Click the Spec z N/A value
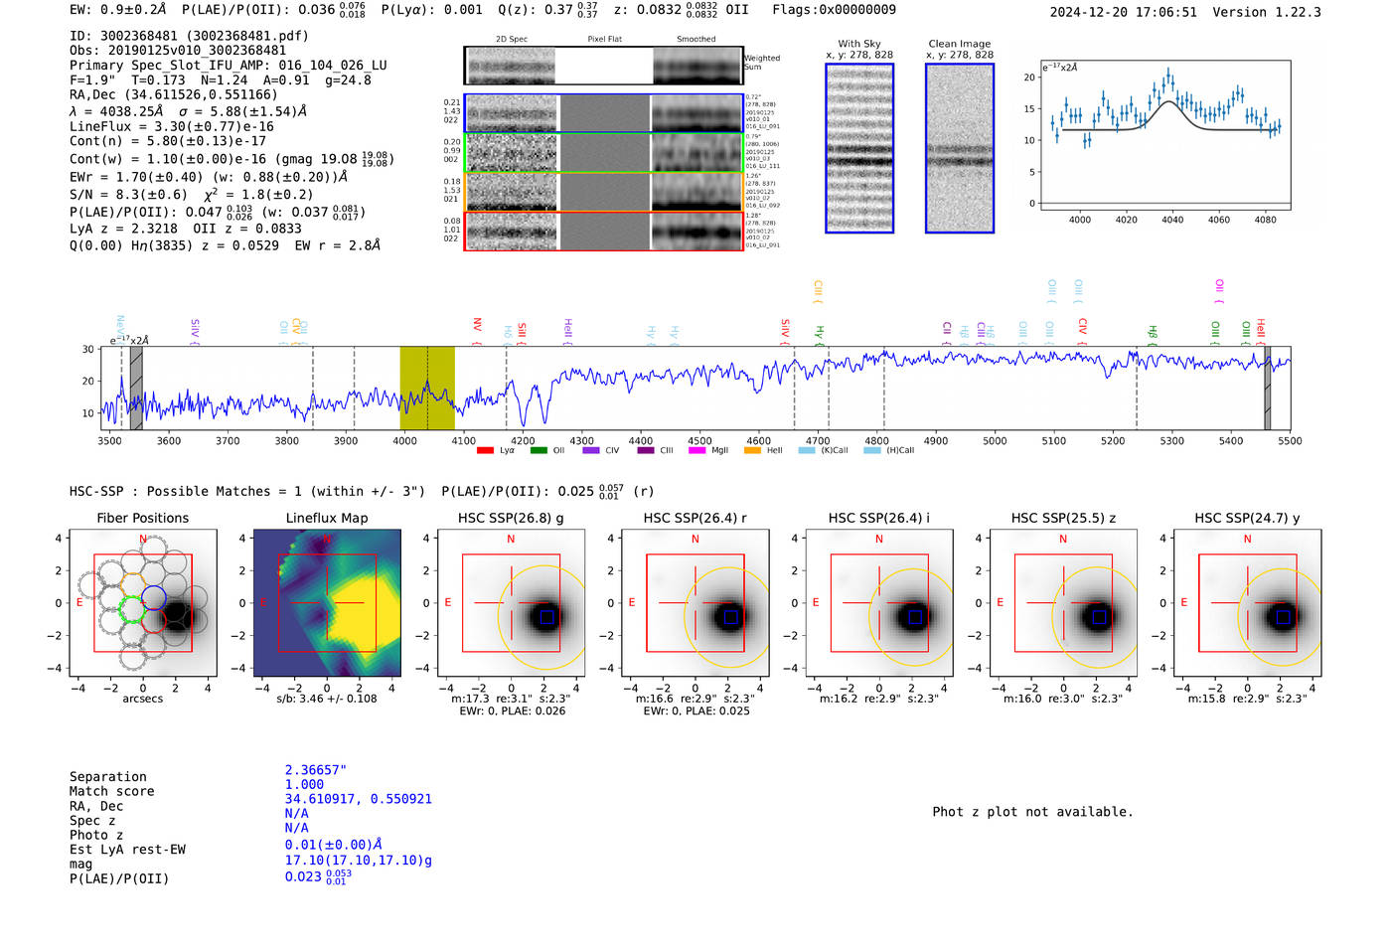 (x=296, y=813)
